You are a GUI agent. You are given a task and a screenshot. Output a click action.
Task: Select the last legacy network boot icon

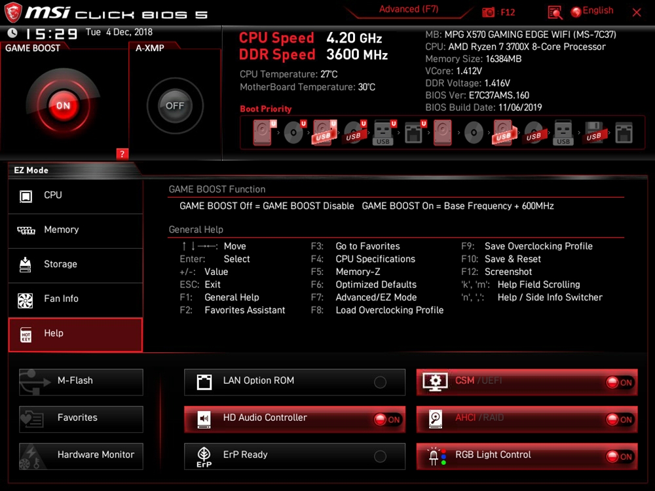624,132
